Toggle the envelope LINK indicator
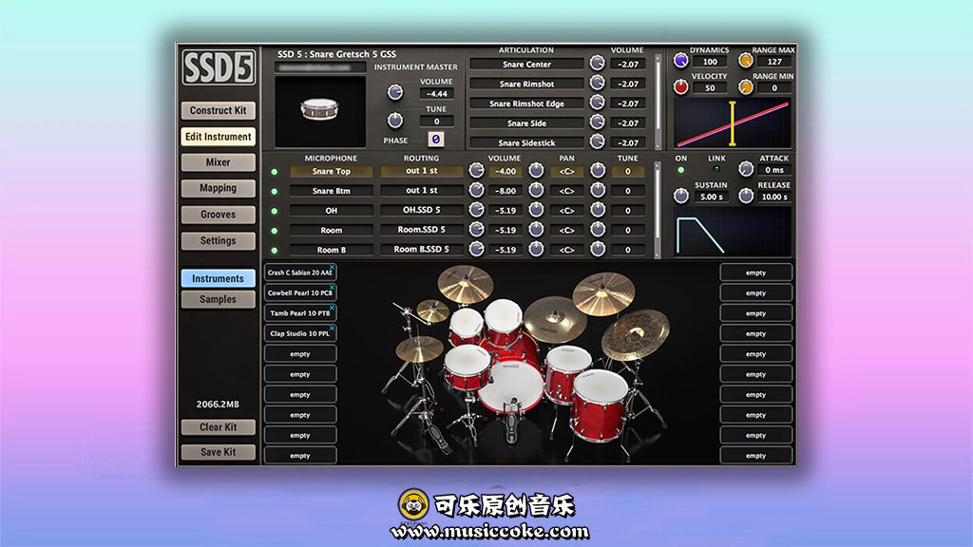 coord(716,169)
